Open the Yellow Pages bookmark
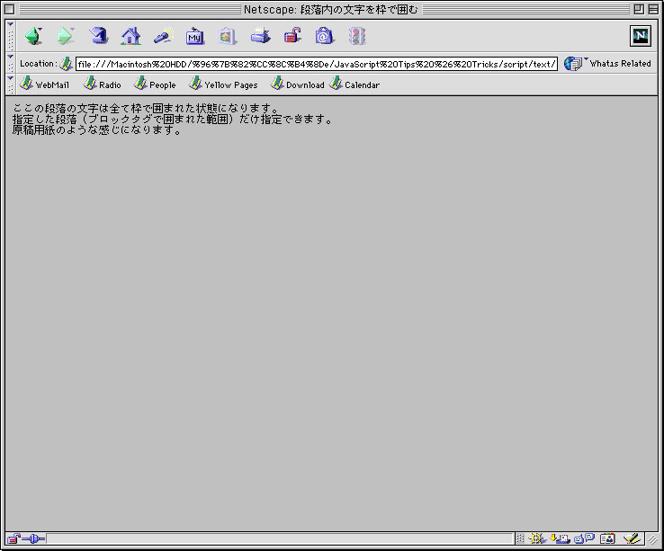 pyautogui.click(x=223, y=84)
